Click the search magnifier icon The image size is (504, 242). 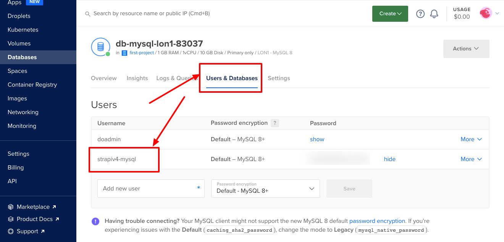(88, 14)
